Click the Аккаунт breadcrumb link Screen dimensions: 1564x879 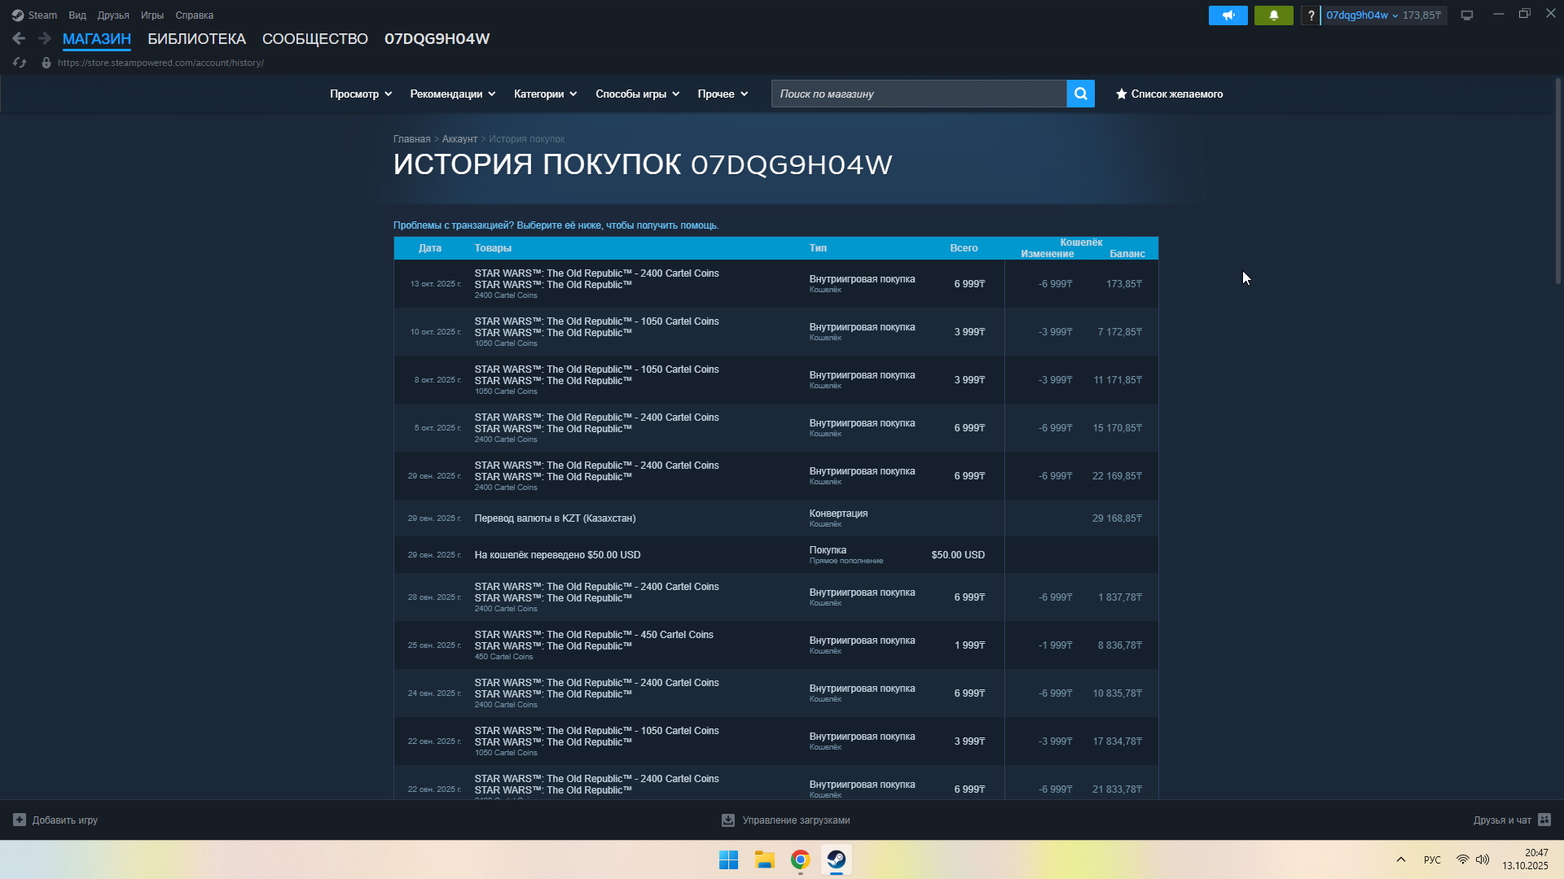pyautogui.click(x=459, y=139)
